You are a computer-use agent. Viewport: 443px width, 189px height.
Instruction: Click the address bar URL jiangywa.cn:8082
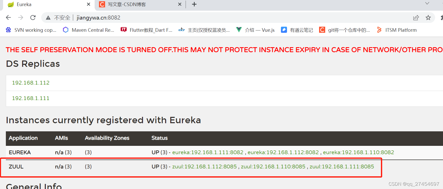coord(98,18)
